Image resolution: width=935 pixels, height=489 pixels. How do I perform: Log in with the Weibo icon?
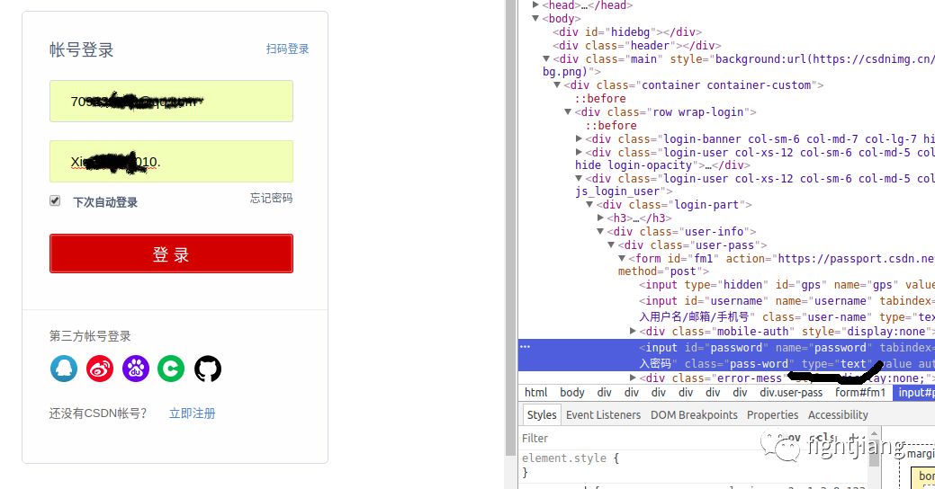click(x=100, y=369)
